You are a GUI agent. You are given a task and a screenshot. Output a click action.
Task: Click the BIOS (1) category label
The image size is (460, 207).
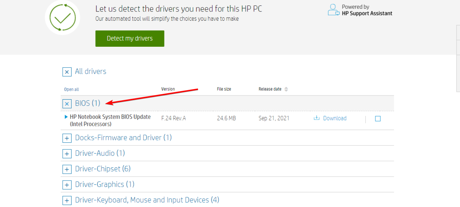click(x=88, y=103)
